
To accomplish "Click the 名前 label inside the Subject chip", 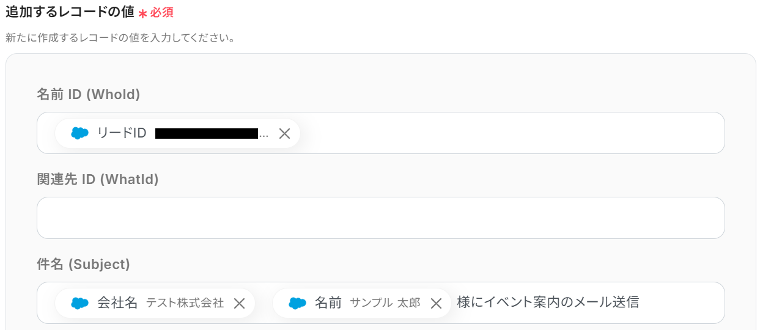I will click(328, 302).
